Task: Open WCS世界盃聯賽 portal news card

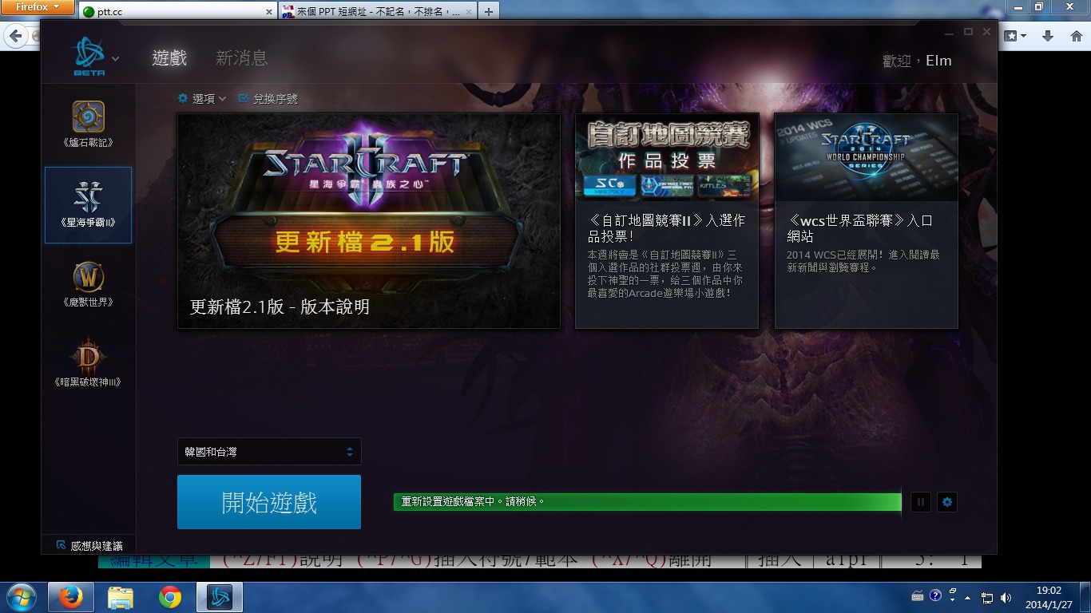Action: click(867, 221)
